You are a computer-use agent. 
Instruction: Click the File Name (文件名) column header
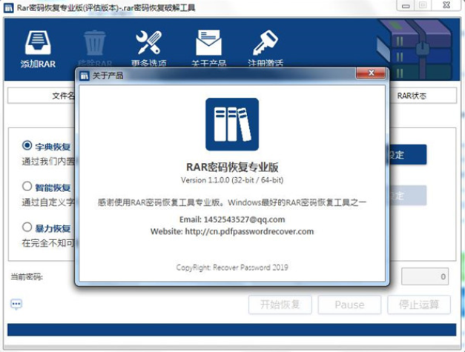click(x=63, y=96)
